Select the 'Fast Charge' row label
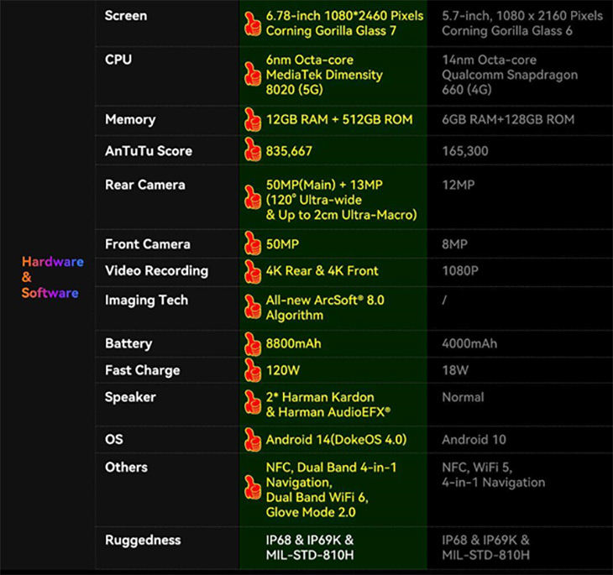The height and width of the screenshot is (575, 613). coord(142,370)
